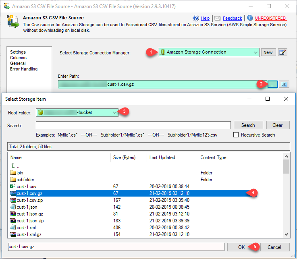297x259 pixels.
Task: Select the cust-1.csv.zip file name
Action: point(30,200)
